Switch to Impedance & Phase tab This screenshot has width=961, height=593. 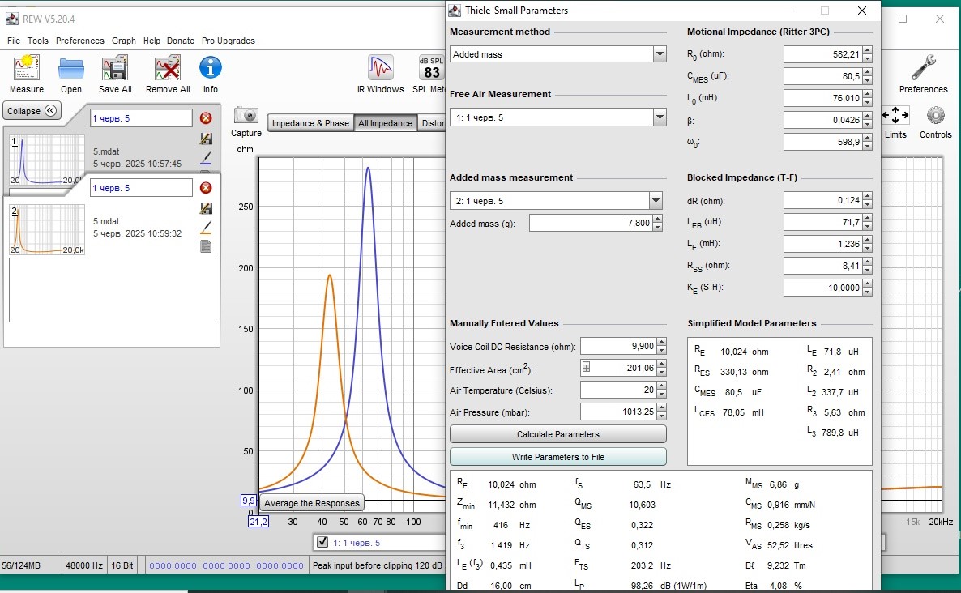(310, 123)
